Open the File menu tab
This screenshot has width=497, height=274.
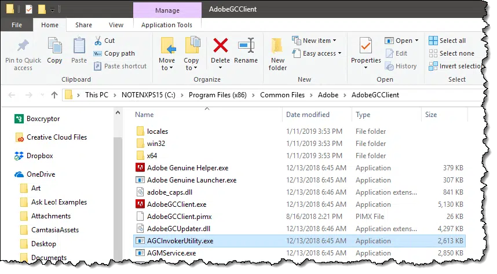tap(17, 25)
